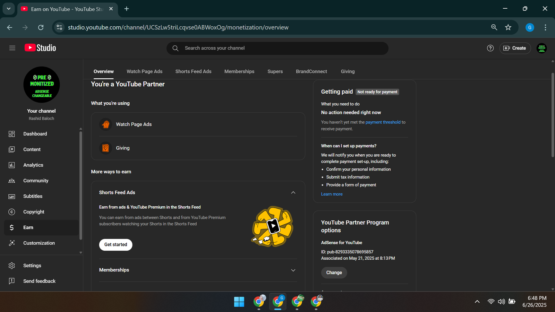The image size is (555, 312).
Task: Click the browser zoom magnifier icon
Action: (x=494, y=27)
